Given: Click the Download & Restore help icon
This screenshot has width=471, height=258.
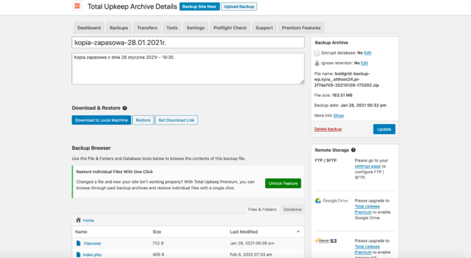Looking at the screenshot, I should (x=125, y=108).
